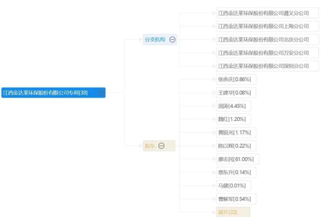The height and width of the screenshot is (217, 328).
Task: Select shareholder 王建华[0.08%]
Action: coord(236,93)
